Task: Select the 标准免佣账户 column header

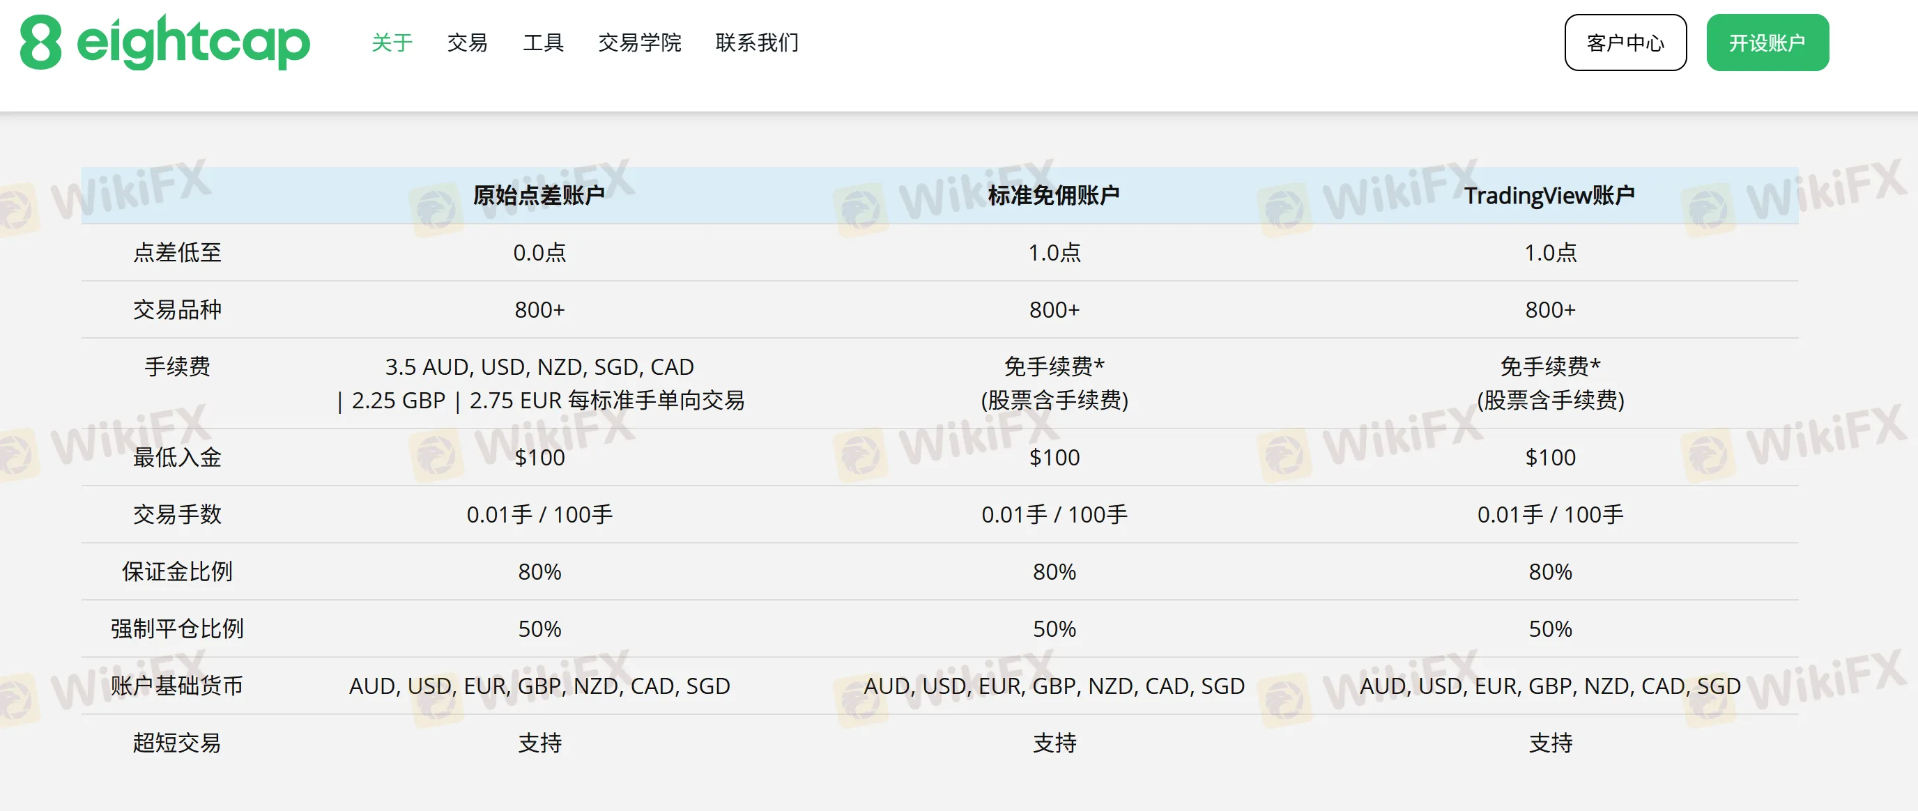Action: click(x=1054, y=195)
